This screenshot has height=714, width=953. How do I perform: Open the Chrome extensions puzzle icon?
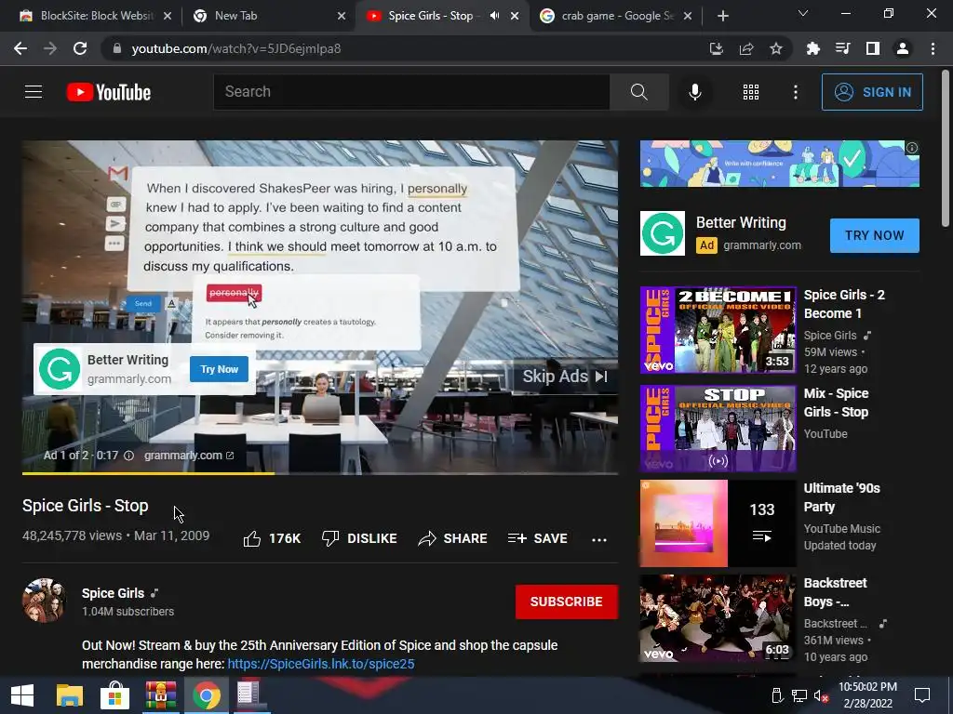812,48
